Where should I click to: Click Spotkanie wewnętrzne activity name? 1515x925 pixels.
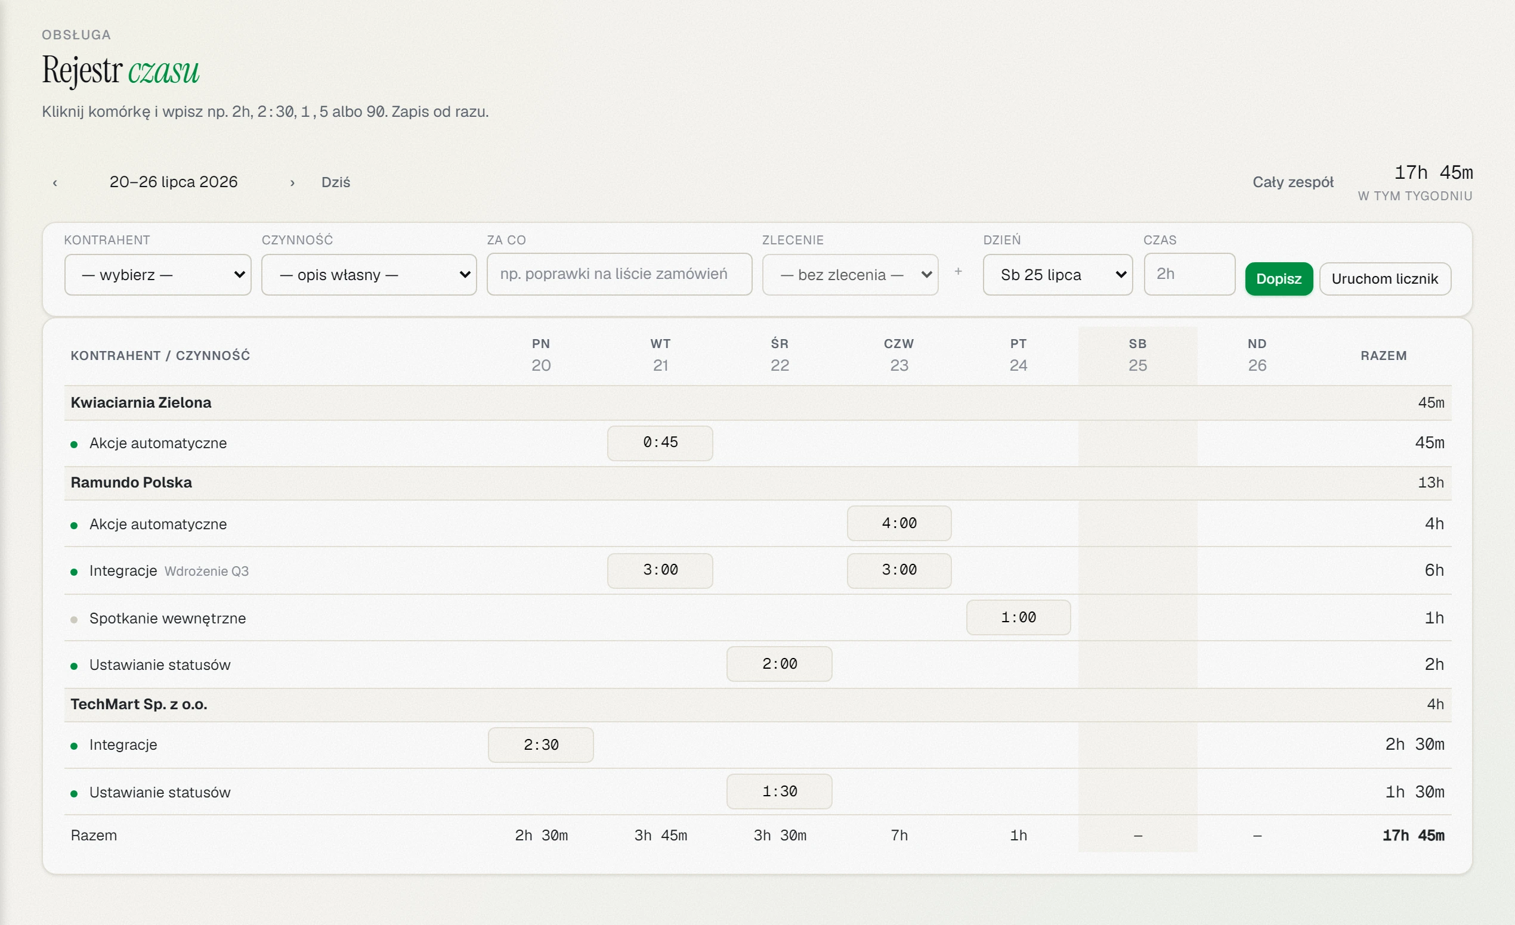167,618
